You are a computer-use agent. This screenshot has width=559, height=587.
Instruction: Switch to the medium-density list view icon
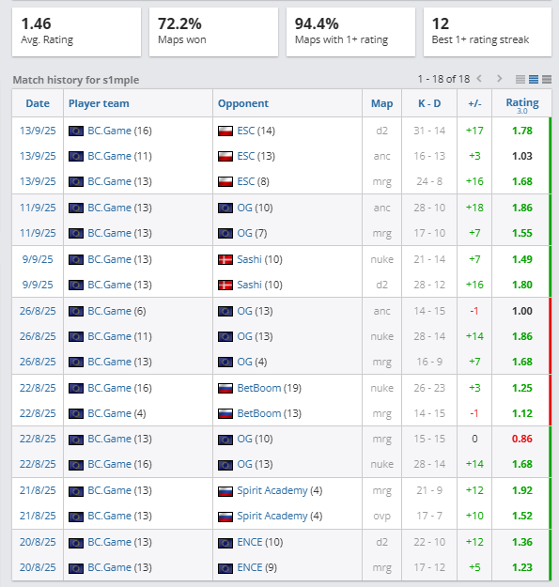point(534,80)
